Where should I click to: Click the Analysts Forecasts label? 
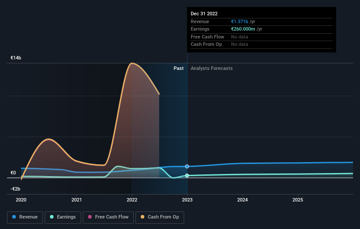point(211,68)
